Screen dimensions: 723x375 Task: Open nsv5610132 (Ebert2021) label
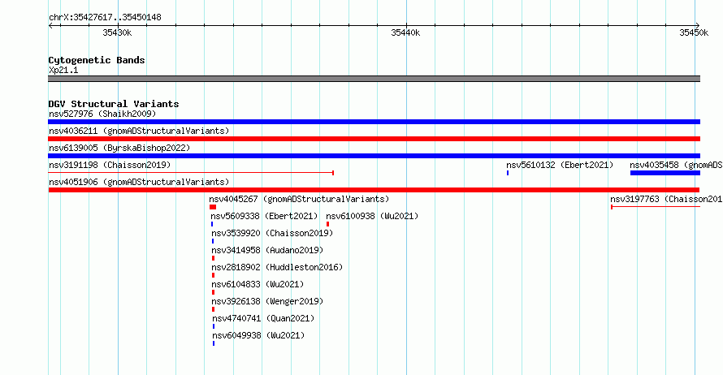pyautogui.click(x=560, y=165)
